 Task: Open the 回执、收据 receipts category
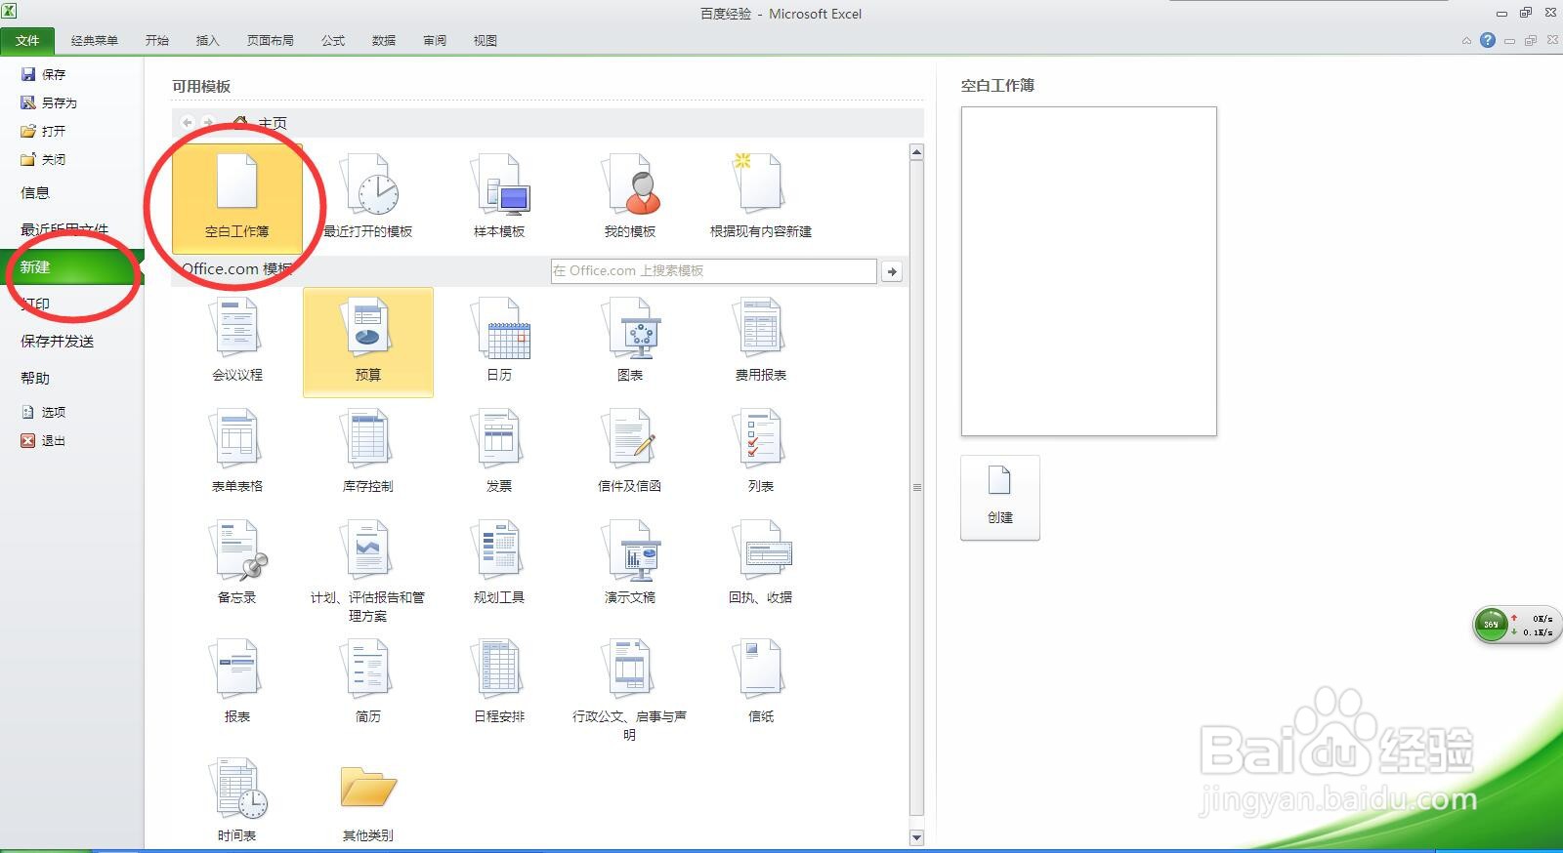pos(761,563)
